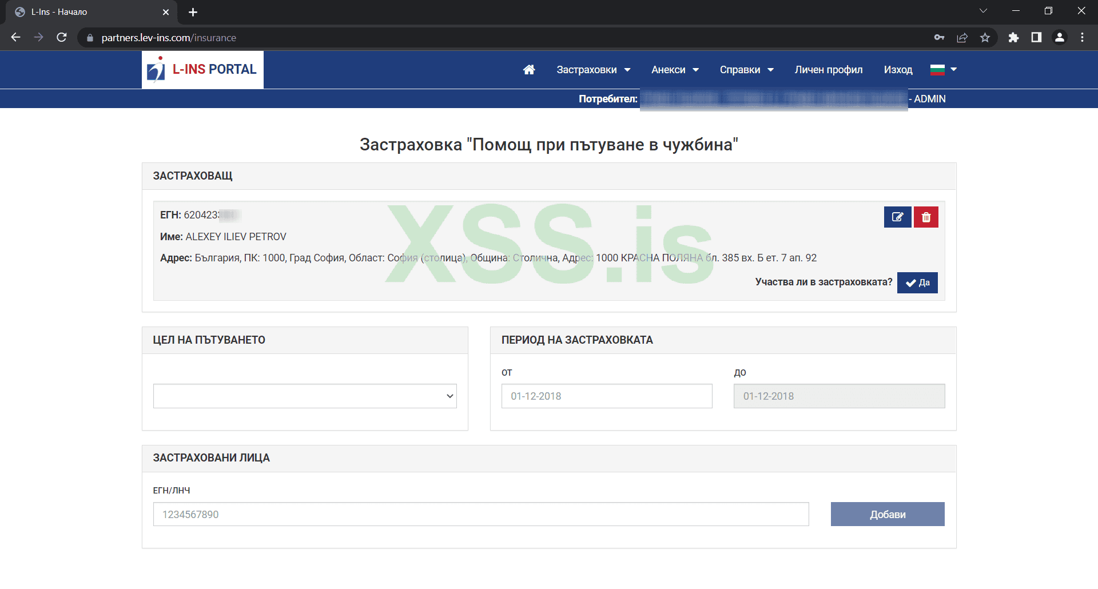1098x589 pixels.
Task: Edit the insurer details with pencil icon
Action: 897,217
